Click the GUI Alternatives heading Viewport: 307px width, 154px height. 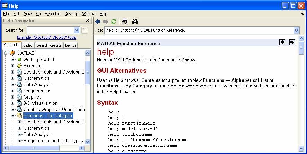tap(122, 70)
